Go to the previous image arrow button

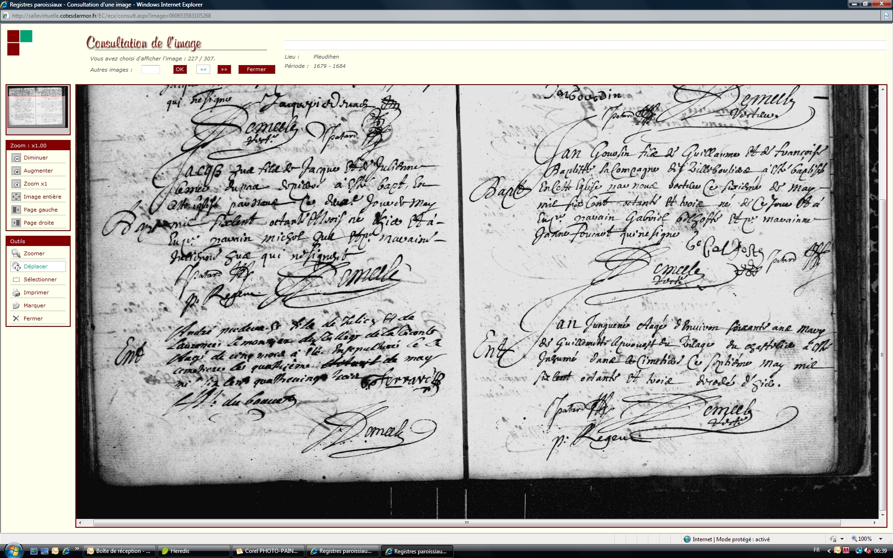pos(203,69)
